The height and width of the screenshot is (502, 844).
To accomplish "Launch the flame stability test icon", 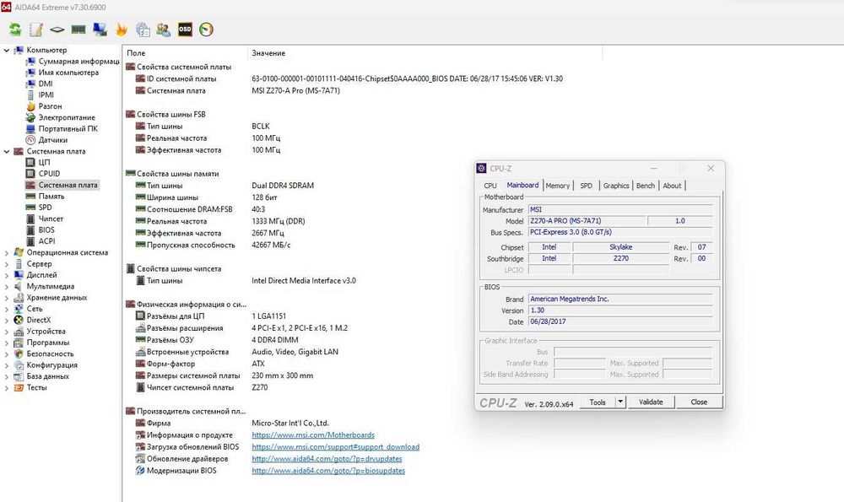I will tap(121, 30).
